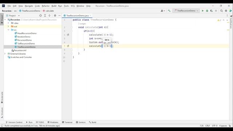Click the Build hammer icon in toolbar

tap(169, 11)
